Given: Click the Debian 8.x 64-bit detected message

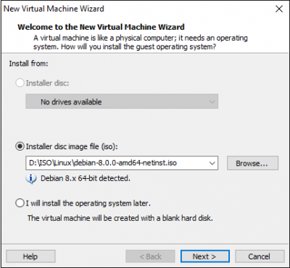Looking at the screenshot, I should tap(86, 178).
